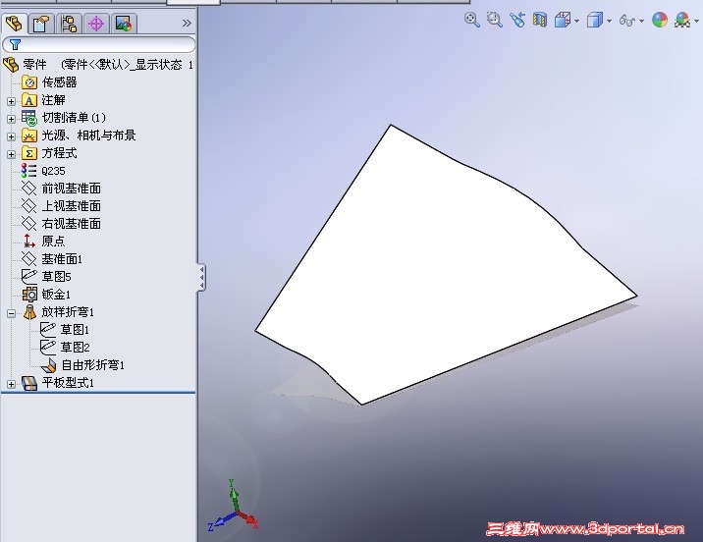
Task: Select the root 零件 part node
Action: coord(98,65)
